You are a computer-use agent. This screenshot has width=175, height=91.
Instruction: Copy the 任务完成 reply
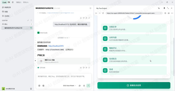(x=86, y=68)
